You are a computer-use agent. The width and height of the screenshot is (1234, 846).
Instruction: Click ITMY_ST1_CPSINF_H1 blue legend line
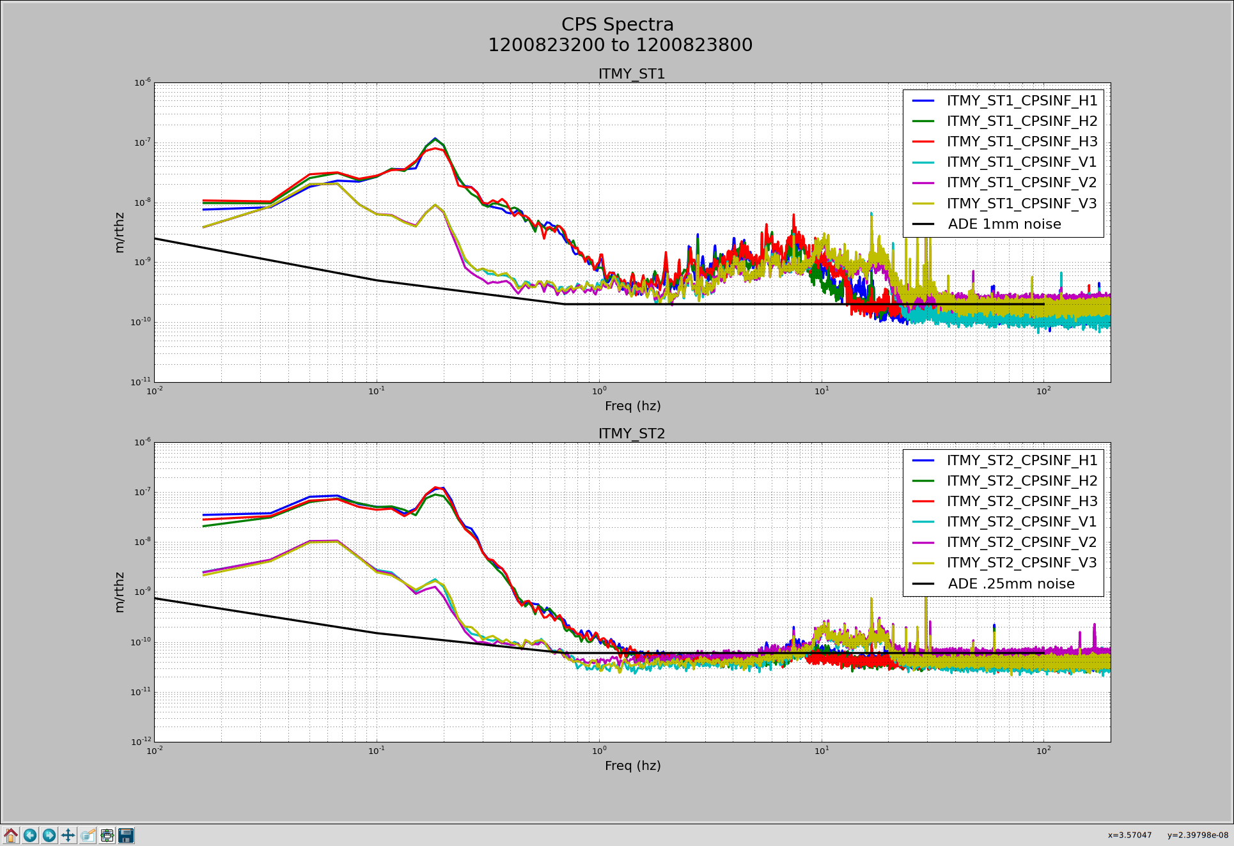(923, 100)
